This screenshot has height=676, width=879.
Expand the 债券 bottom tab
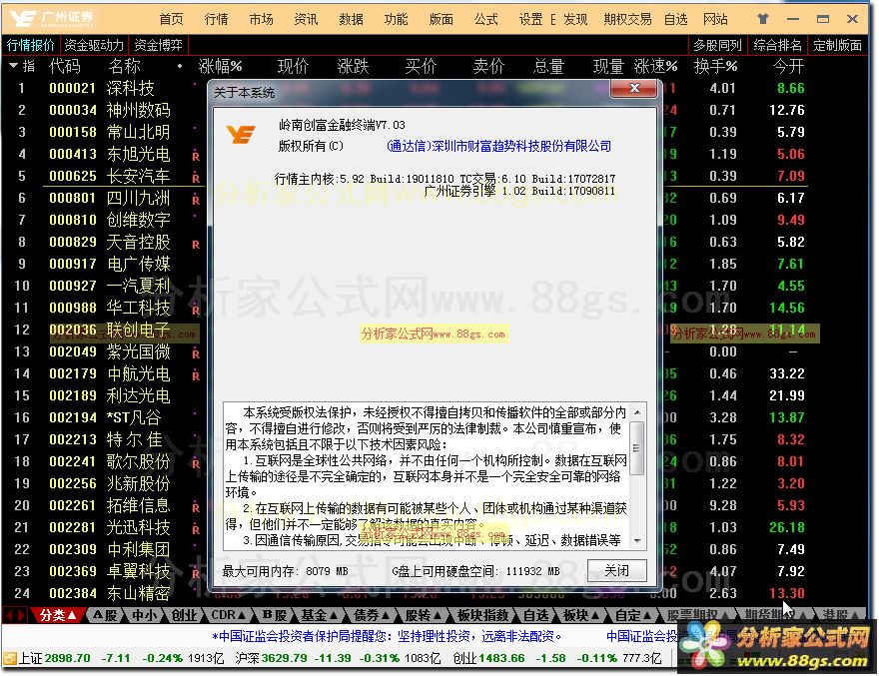point(372,615)
